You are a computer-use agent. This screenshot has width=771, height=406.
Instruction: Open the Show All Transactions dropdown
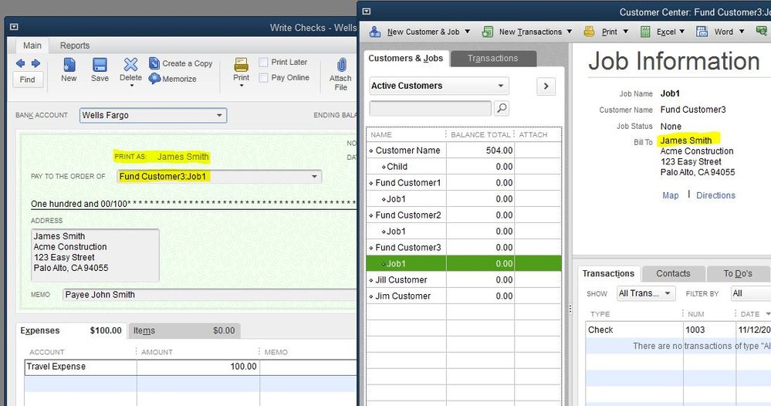click(646, 293)
